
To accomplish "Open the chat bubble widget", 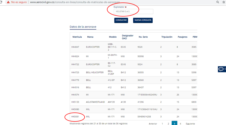I will tap(222, 69).
